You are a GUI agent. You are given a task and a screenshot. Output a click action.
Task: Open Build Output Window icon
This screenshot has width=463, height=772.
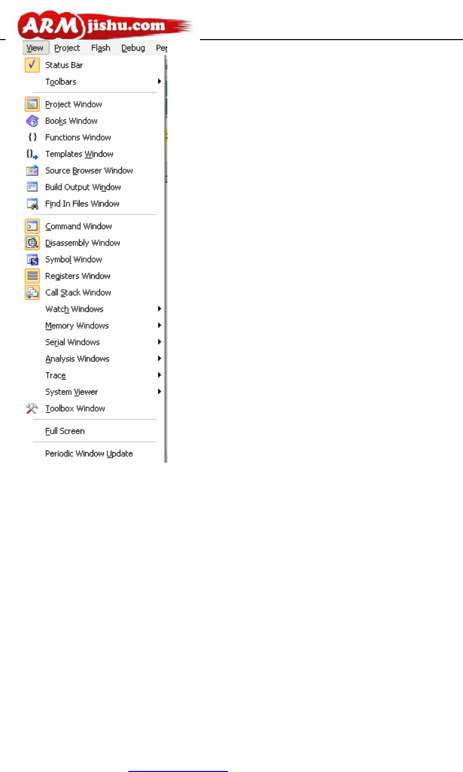(x=32, y=187)
